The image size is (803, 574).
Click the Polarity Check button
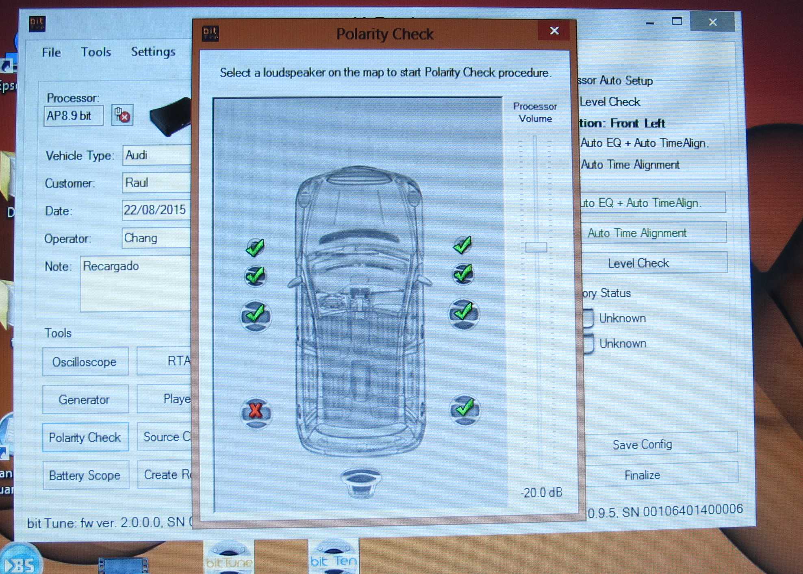click(85, 437)
